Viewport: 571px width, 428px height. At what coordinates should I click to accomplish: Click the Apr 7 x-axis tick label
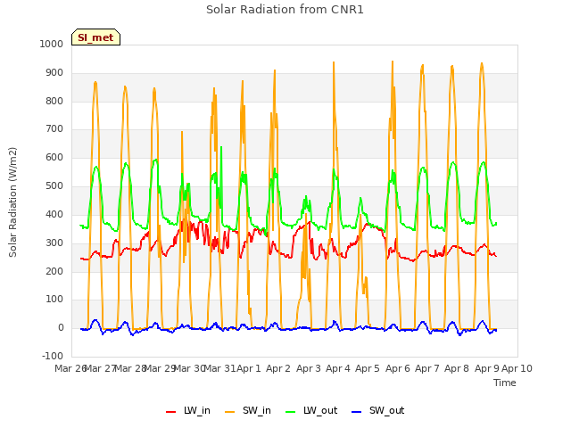tap(427, 368)
